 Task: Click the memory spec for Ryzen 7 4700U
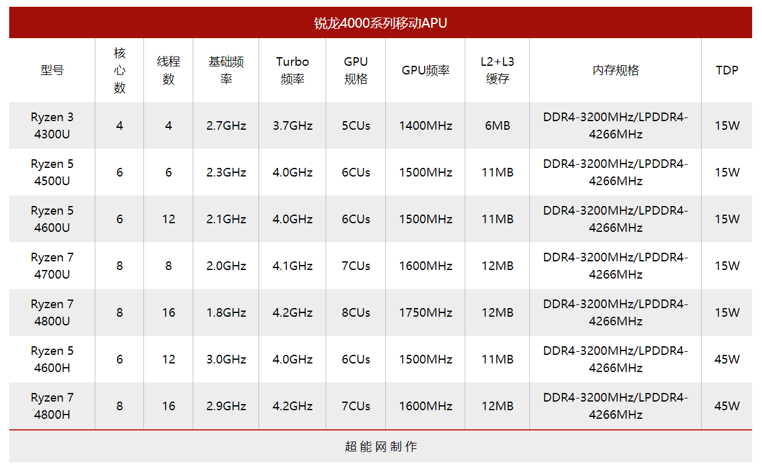coord(616,266)
